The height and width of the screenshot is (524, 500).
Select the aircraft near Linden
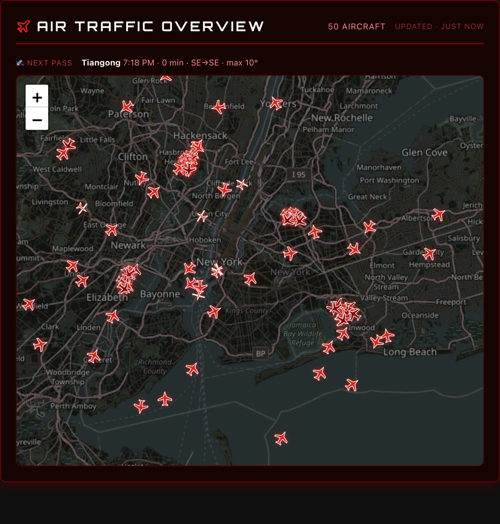(112, 317)
